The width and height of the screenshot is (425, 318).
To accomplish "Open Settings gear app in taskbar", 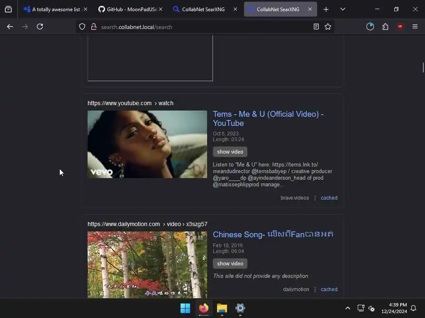I will [x=240, y=308].
